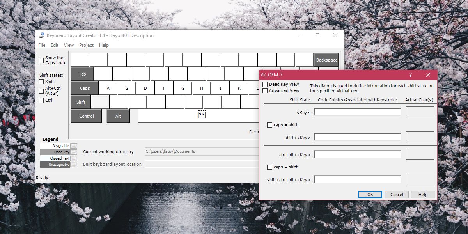
Task: Enable Advanced View in the dialog
Action: [266, 90]
